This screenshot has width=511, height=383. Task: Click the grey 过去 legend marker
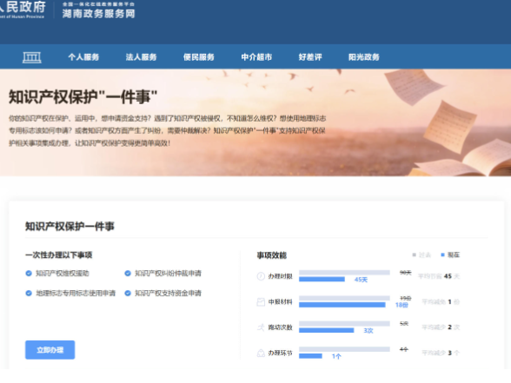415,255
